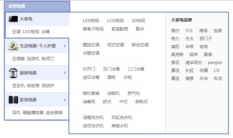The image size is (233, 138).
Task: Open the 电饭煲 link
Action: 33,85
